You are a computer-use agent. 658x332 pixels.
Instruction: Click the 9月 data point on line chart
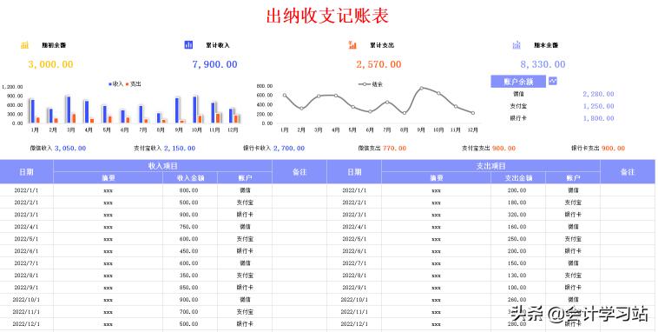click(421, 88)
